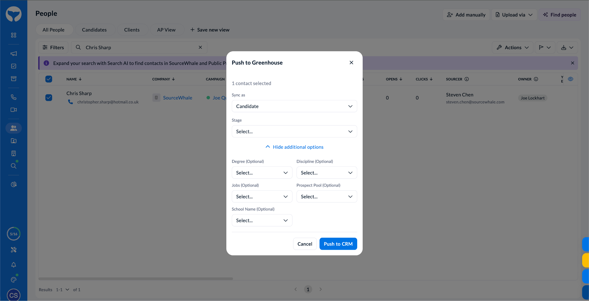589x301 pixels.
Task: Open the Results 1-1 page size dropdown
Action: (63, 290)
